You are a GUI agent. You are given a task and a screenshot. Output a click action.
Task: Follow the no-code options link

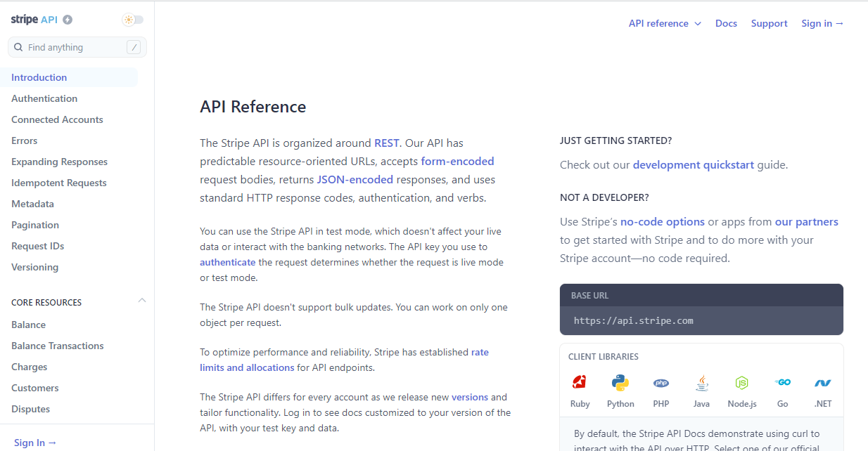click(x=662, y=221)
